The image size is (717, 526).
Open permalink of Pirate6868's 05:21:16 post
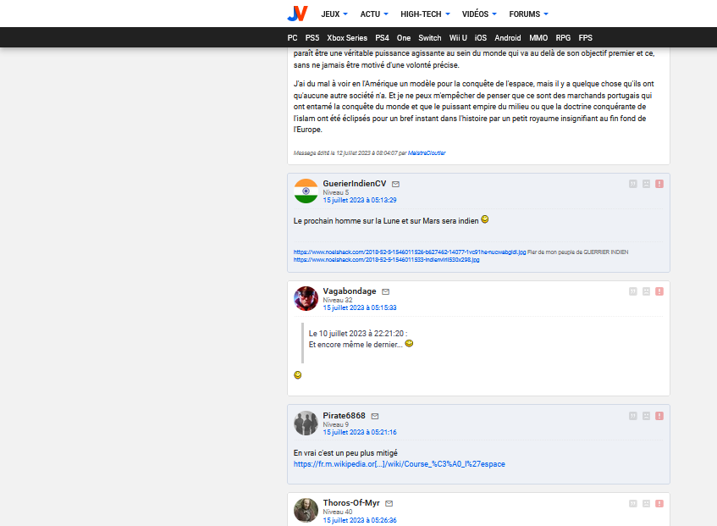360,432
